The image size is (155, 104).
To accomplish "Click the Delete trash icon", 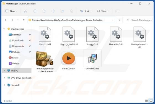I will 72,11.
